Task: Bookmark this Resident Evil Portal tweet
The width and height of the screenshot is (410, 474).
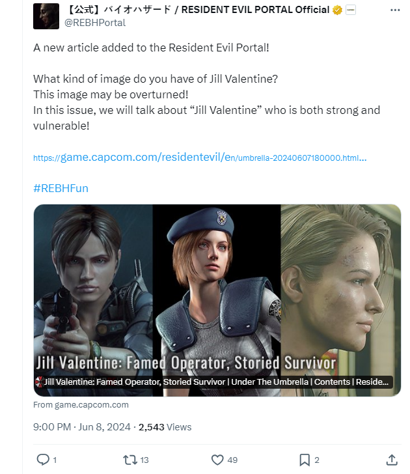Action: coord(304,460)
